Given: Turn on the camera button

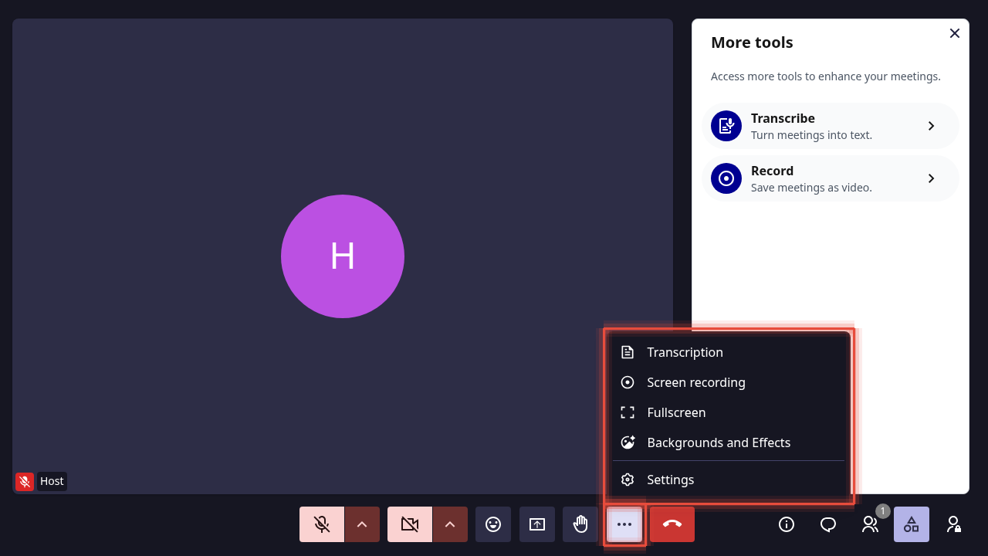Looking at the screenshot, I should coord(410,524).
